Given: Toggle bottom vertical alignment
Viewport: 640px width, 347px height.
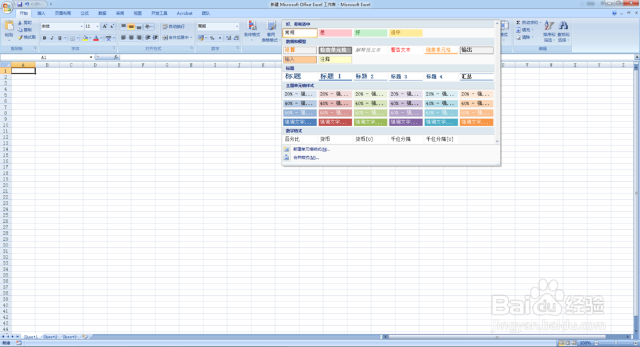Looking at the screenshot, I should [x=139, y=26].
